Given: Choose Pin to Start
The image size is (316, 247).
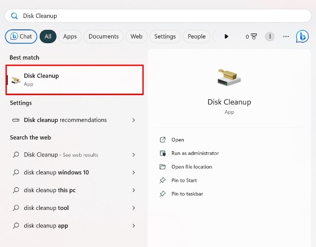Looking at the screenshot, I should 184,180.
